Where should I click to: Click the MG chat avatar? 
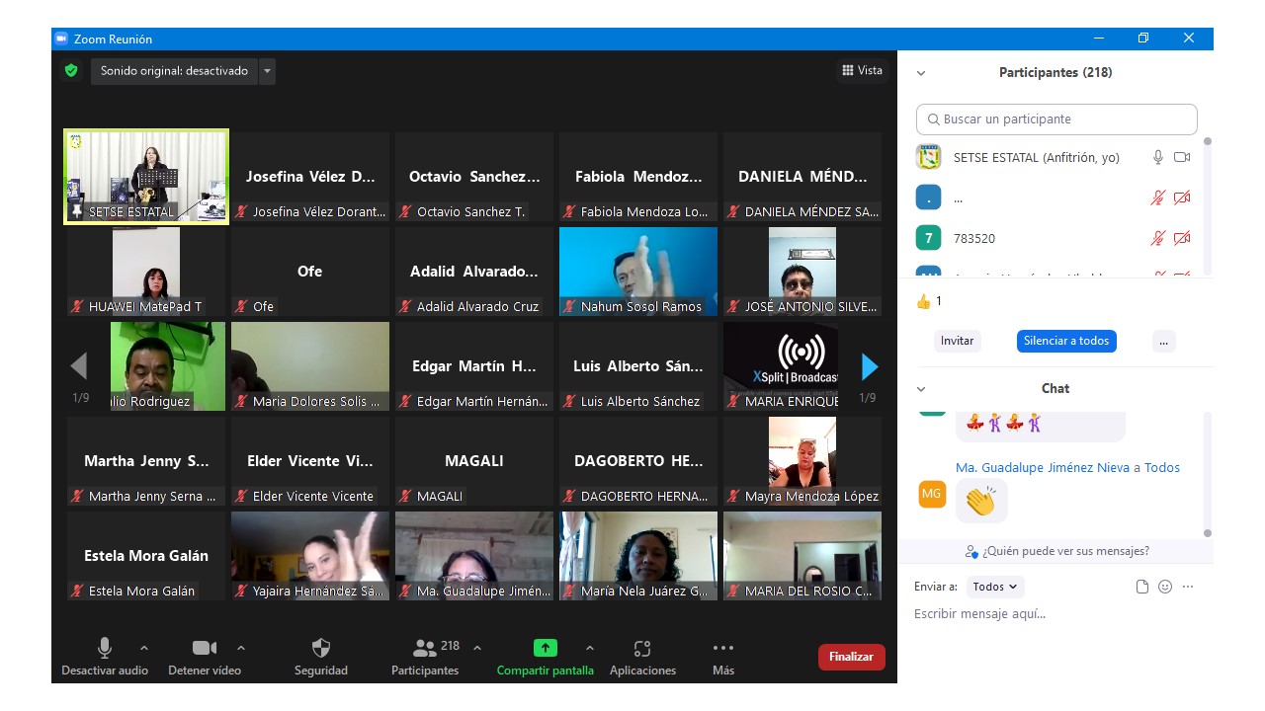[932, 494]
